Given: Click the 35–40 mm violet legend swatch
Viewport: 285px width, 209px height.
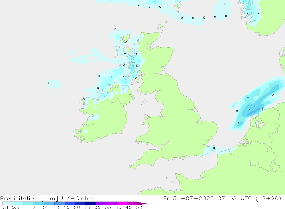Looking at the screenshot, I should point(111,203).
